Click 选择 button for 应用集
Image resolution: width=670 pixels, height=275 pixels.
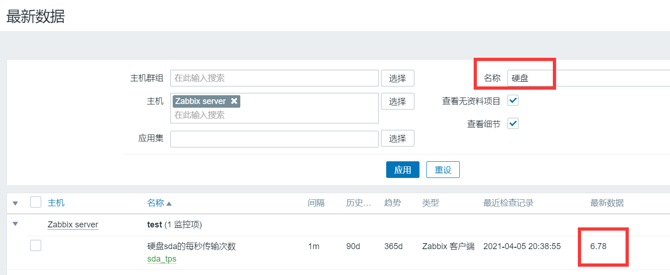tap(397, 138)
